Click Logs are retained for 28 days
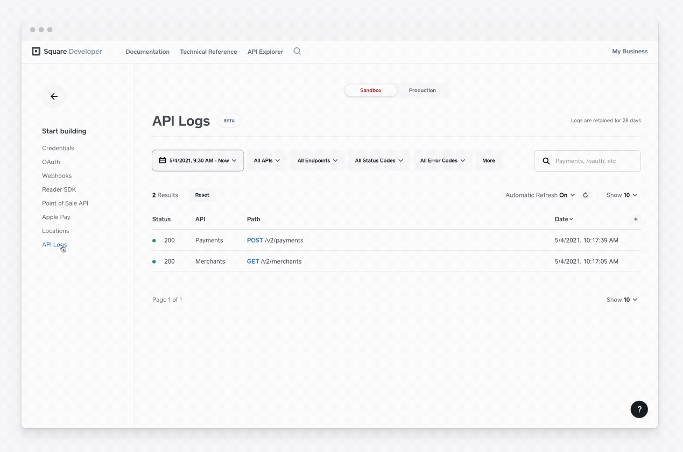 pos(606,121)
